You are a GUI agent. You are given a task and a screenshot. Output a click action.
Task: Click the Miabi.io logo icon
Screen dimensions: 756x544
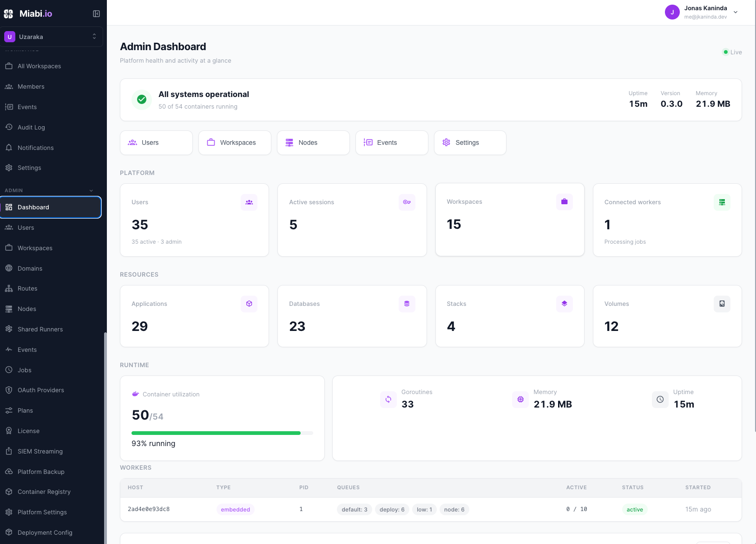tap(8, 14)
